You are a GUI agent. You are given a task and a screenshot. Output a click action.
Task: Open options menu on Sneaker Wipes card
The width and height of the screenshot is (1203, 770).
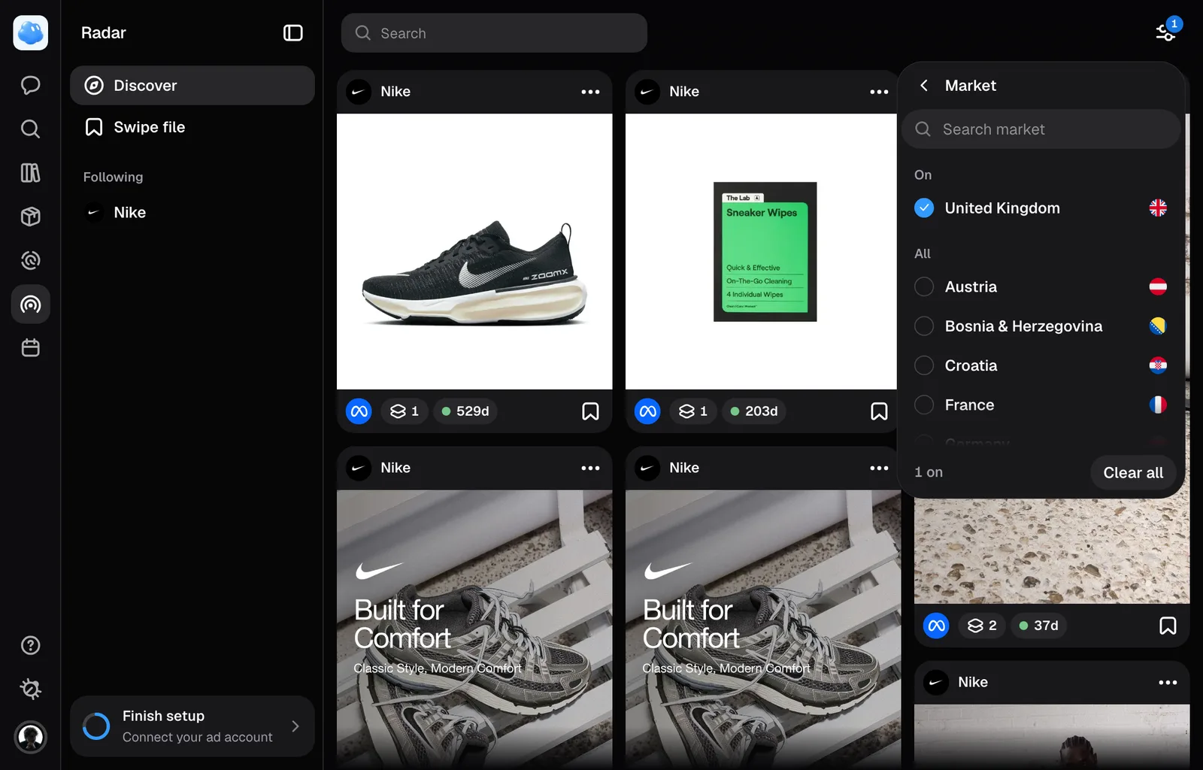[879, 92]
